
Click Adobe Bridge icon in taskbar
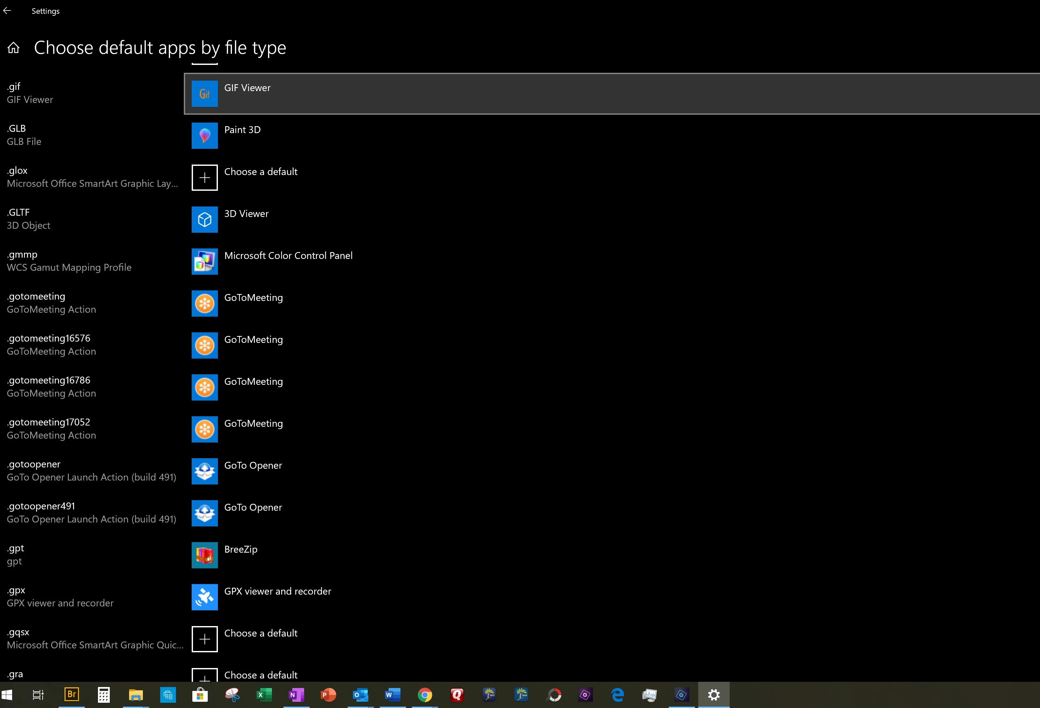[x=72, y=695]
